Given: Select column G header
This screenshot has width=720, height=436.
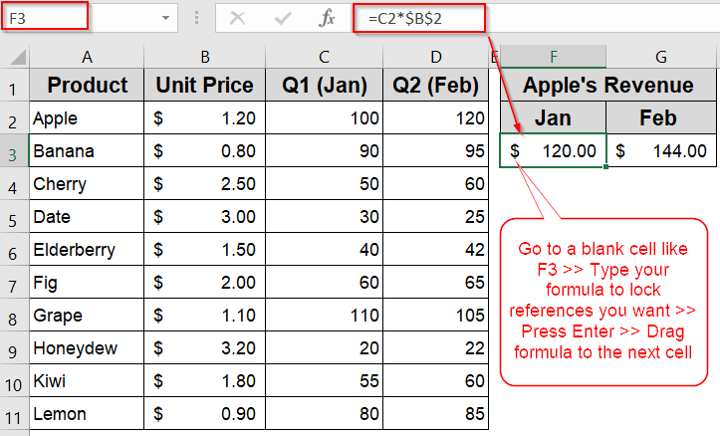Looking at the screenshot, I should pyautogui.click(x=661, y=57).
